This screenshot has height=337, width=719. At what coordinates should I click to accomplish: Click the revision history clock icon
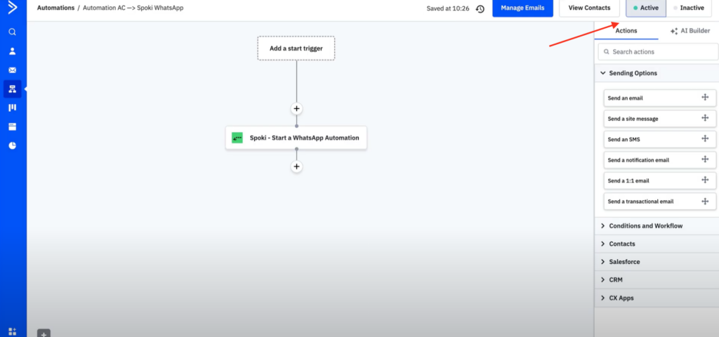[x=480, y=8]
